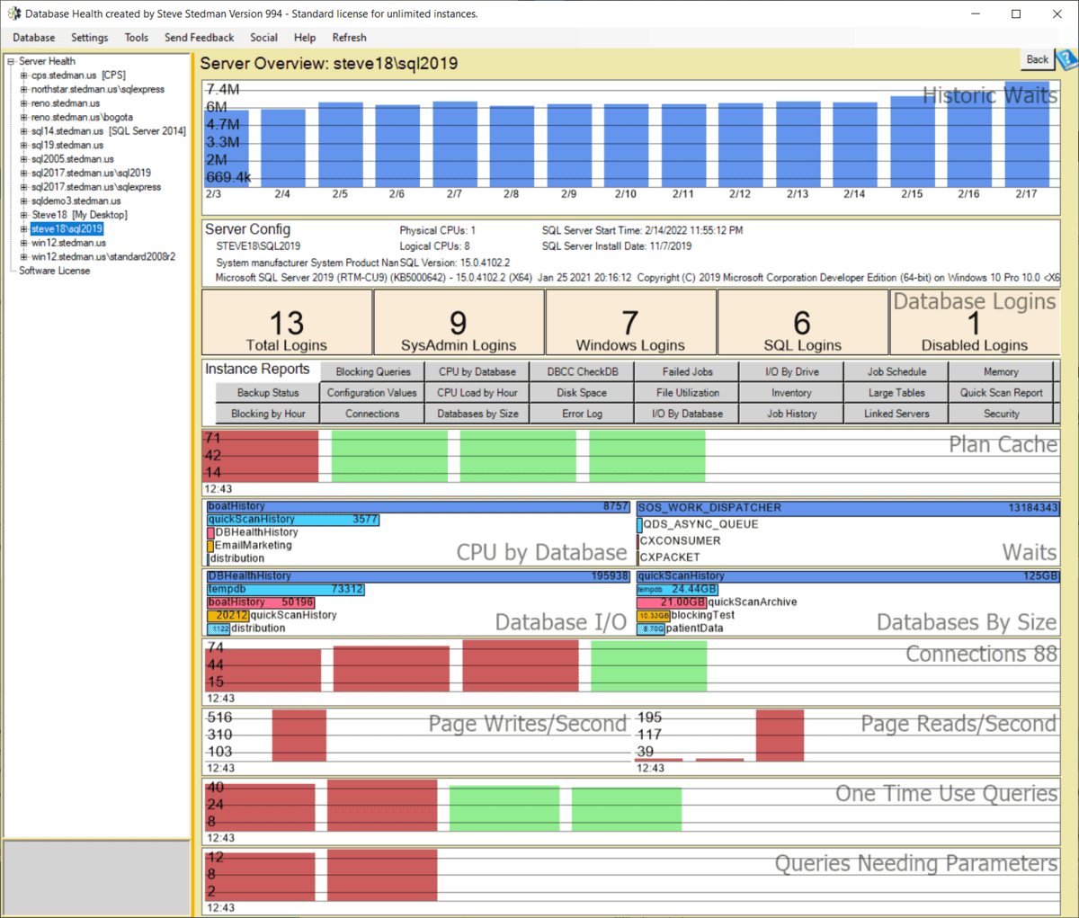Click the Total Logins panel

click(x=286, y=322)
